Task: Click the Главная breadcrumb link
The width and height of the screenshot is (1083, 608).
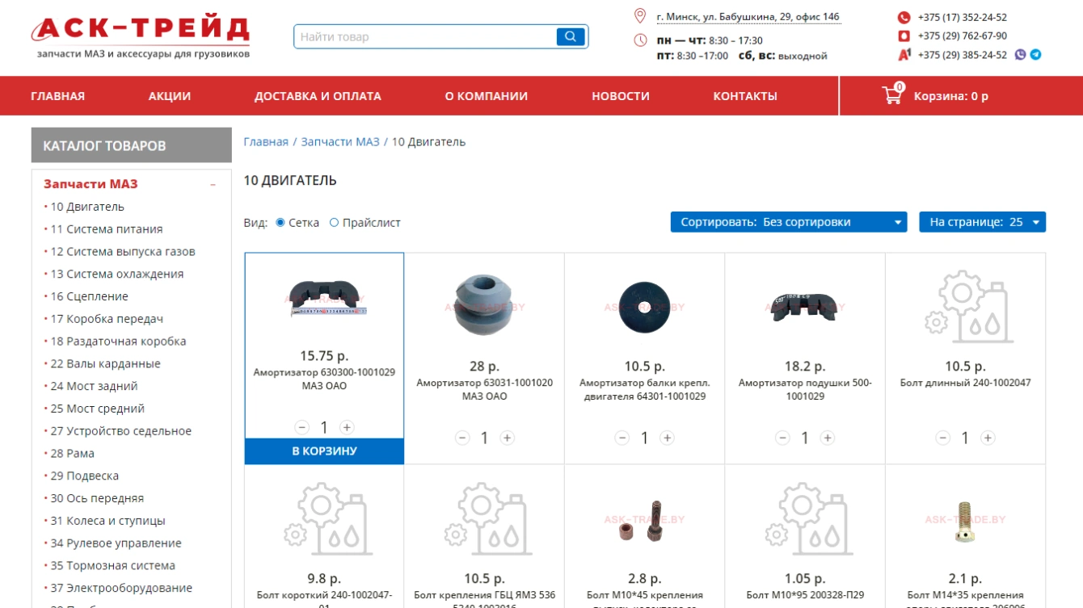Action: (266, 142)
